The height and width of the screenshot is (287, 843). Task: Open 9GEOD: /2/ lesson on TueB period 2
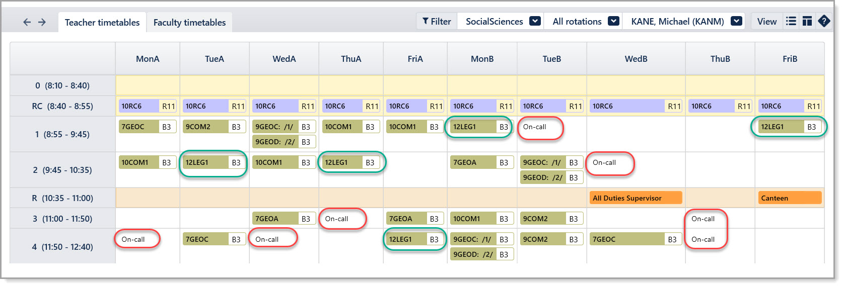tap(551, 177)
